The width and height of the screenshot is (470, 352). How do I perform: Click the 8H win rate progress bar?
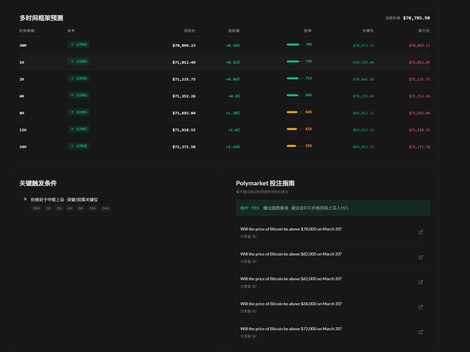[295, 112]
